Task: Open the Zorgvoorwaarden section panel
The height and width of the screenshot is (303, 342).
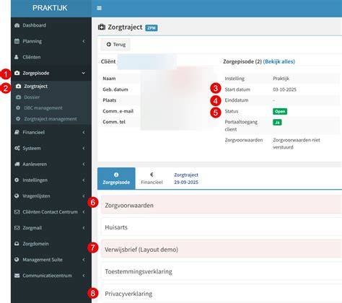Action: click(222, 205)
